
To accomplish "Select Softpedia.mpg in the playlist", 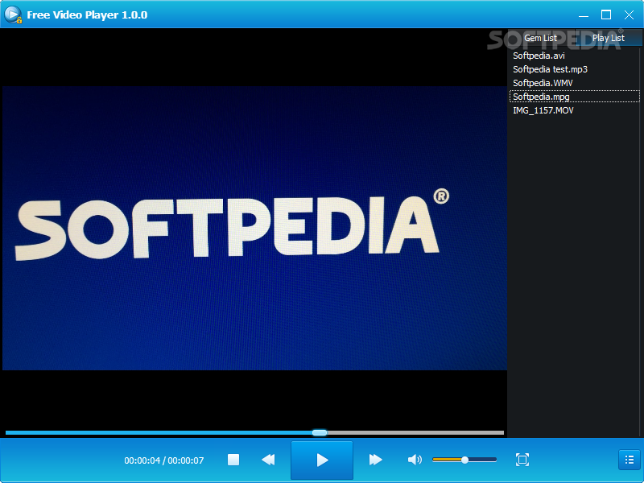I will [574, 97].
